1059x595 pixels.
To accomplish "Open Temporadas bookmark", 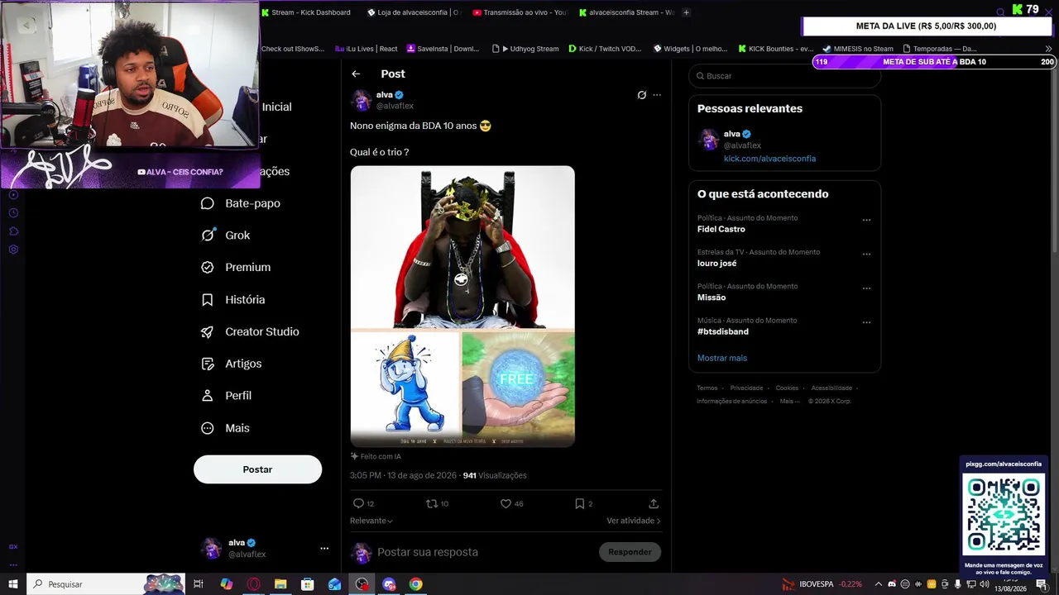I will pos(940,49).
